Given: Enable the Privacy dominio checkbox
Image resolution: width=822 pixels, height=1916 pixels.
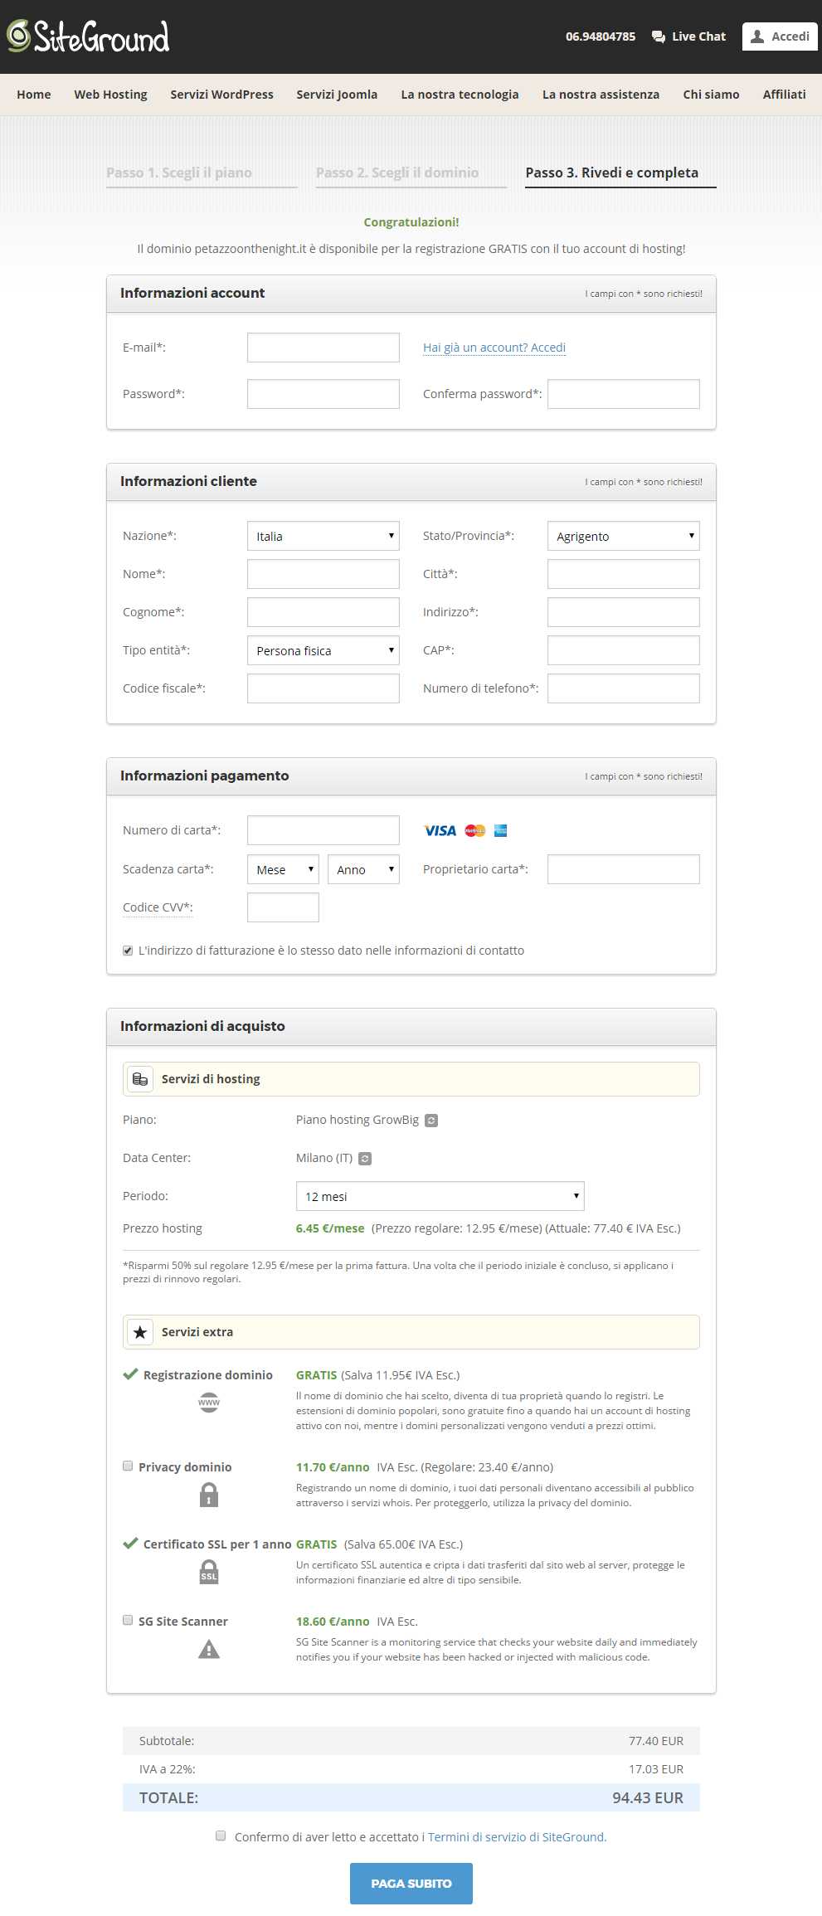Looking at the screenshot, I should coord(128,1466).
